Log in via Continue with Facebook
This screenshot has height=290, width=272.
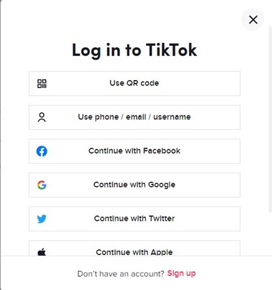[x=135, y=151]
